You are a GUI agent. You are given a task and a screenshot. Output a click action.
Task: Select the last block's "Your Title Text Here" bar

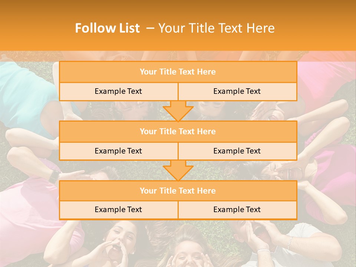[x=178, y=191]
